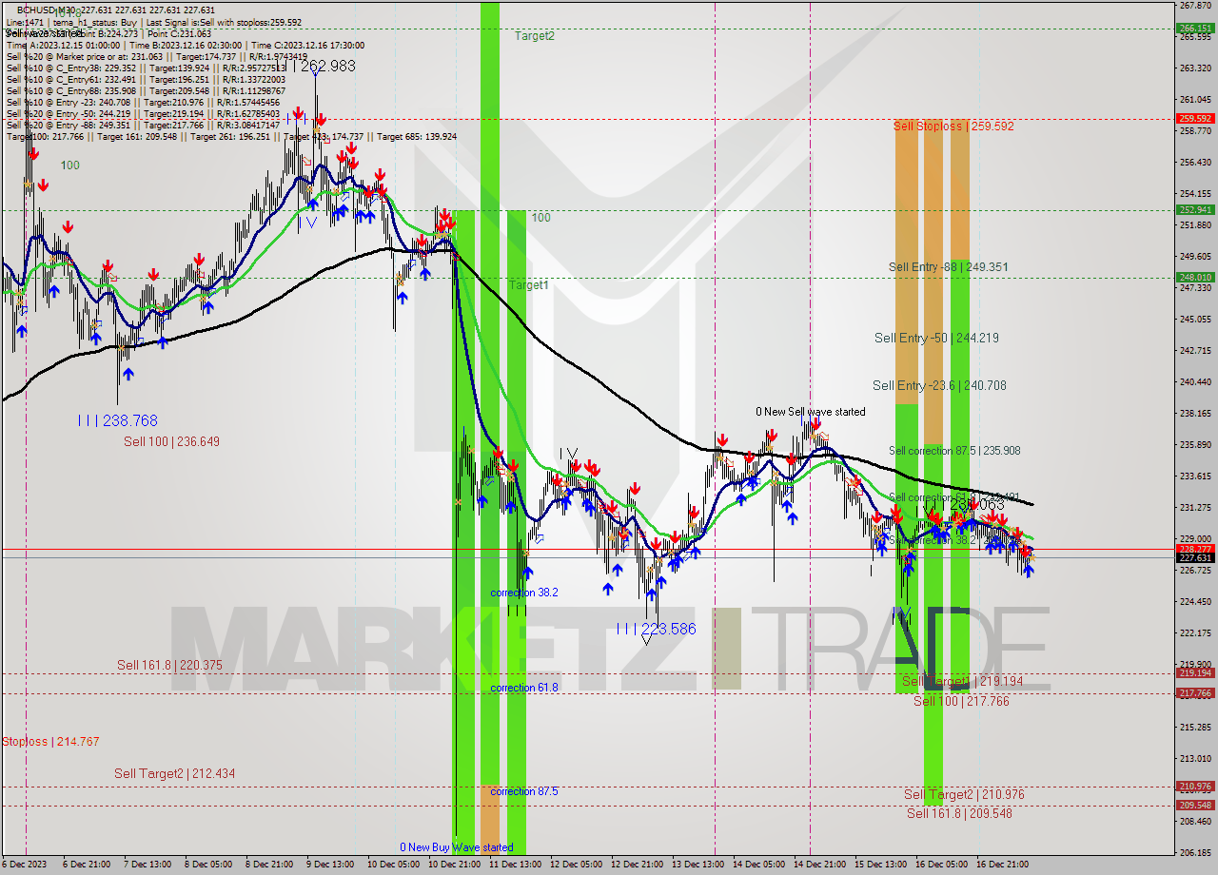Click the green 252.941 price tag
Screen dimensions: 1218x875
tap(1196, 210)
